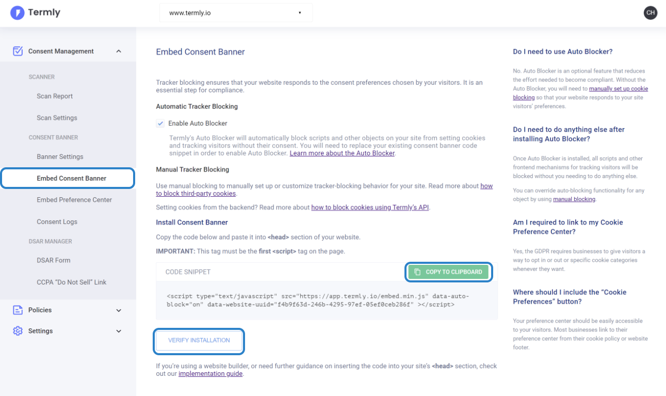Open Scan Settings in sidebar
The image size is (666, 396).
click(x=57, y=118)
